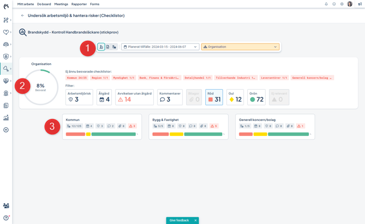This screenshot has width=365, height=224.
Task: Switch to the document view icon in toolbar
Action: (108, 47)
